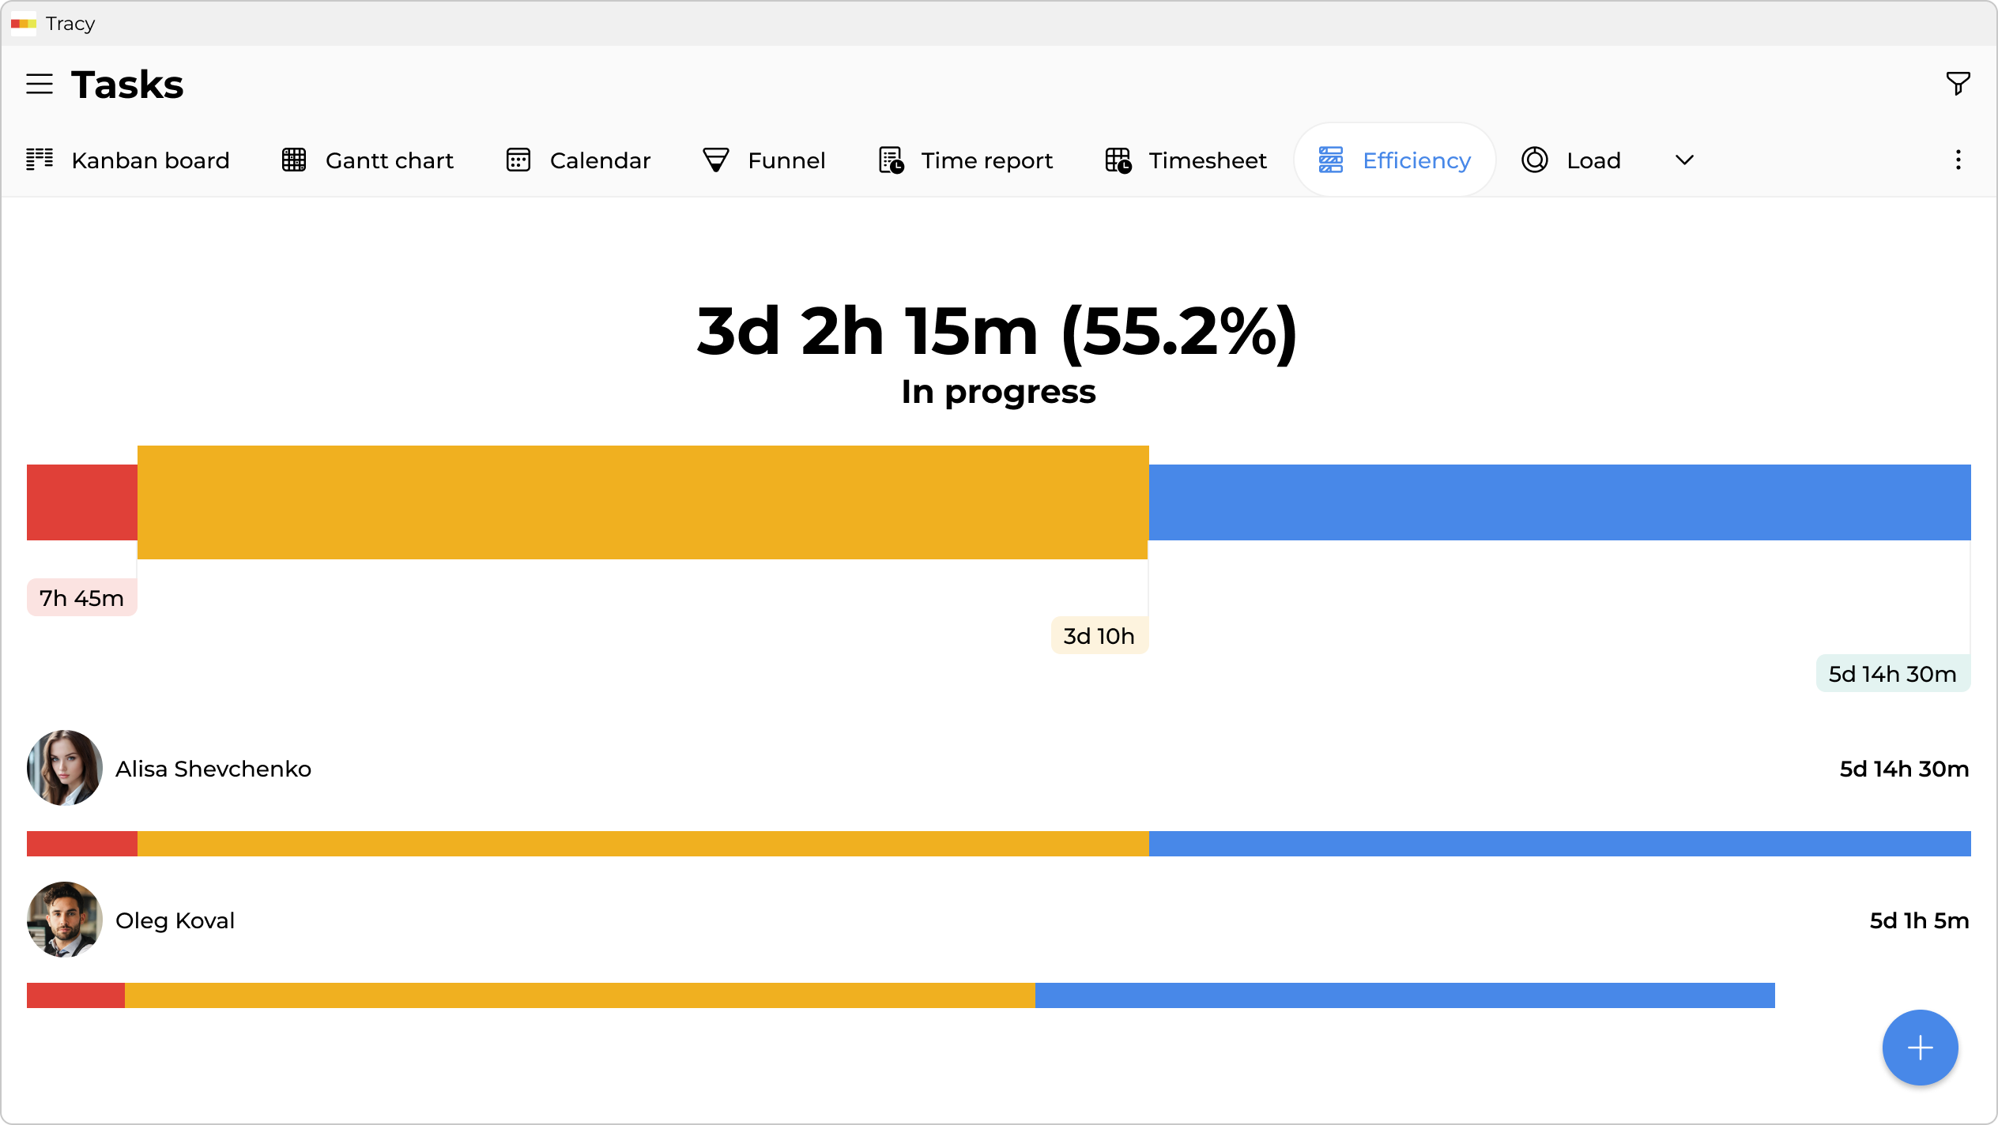1998x1125 pixels.
Task: Expand the more views chevron dropdown
Action: pos(1684,160)
